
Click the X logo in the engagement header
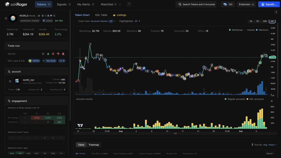(x=9, y=101)
